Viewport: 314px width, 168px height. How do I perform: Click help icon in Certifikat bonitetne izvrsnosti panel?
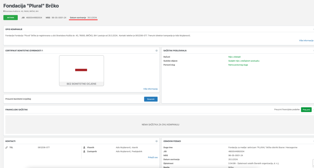(x=156, y=50)
